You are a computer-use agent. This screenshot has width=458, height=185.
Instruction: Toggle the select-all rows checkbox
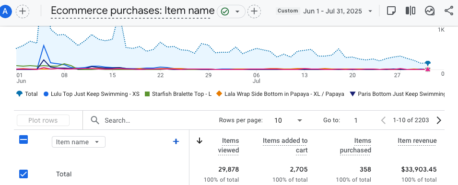[x=23, y=140]
